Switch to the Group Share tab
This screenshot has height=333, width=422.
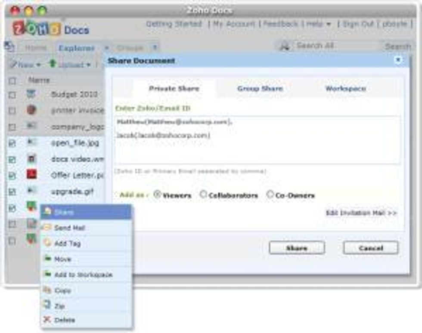pyautogui.click(x=260, y=89)
